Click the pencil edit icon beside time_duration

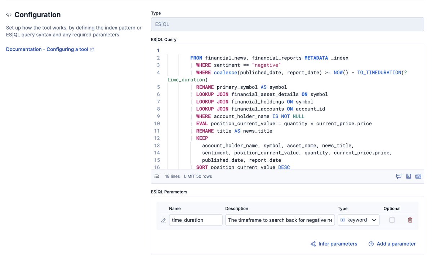click(x=163, y=220)
